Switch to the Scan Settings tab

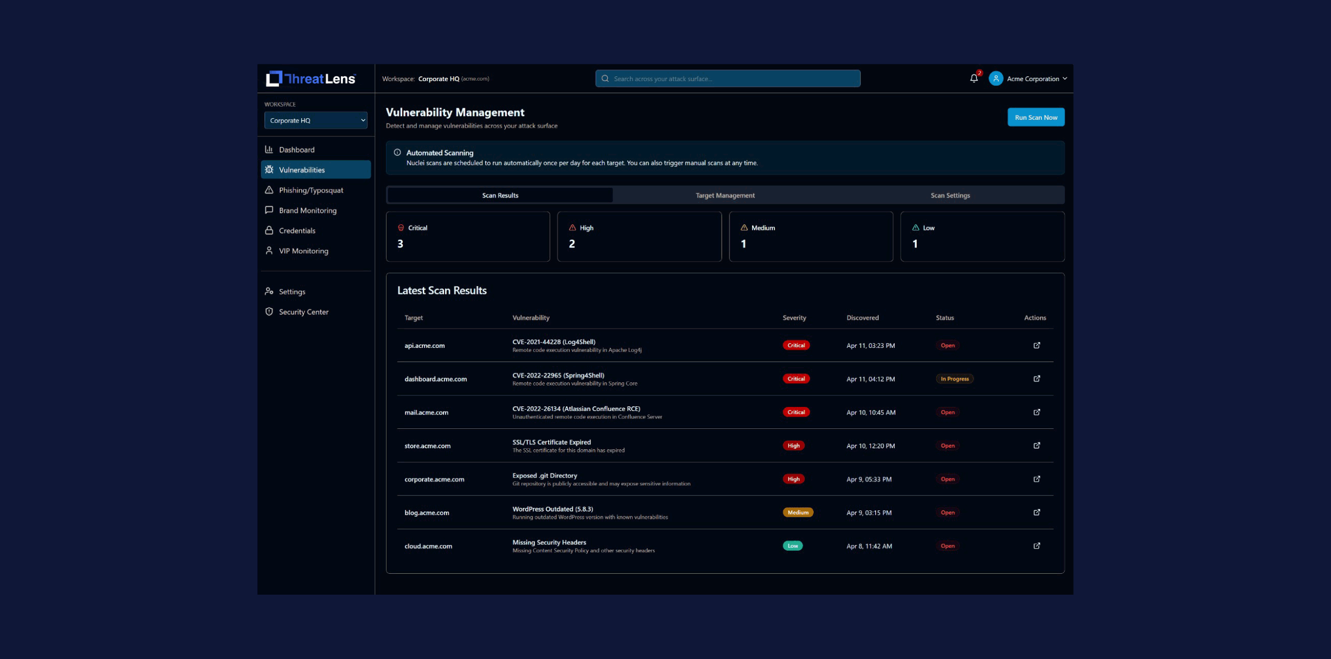pos(950,195)
